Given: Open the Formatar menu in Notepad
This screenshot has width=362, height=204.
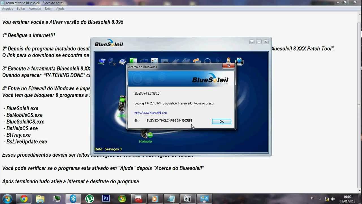Looking at the screenshot, I should [x=35, y=8].
